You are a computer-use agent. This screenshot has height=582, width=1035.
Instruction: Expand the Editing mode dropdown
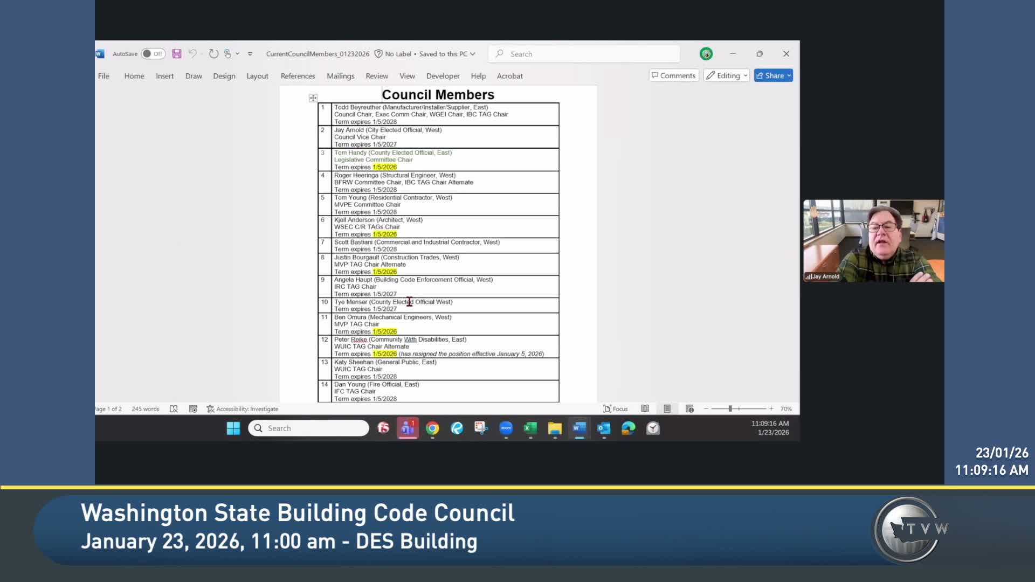727,75
